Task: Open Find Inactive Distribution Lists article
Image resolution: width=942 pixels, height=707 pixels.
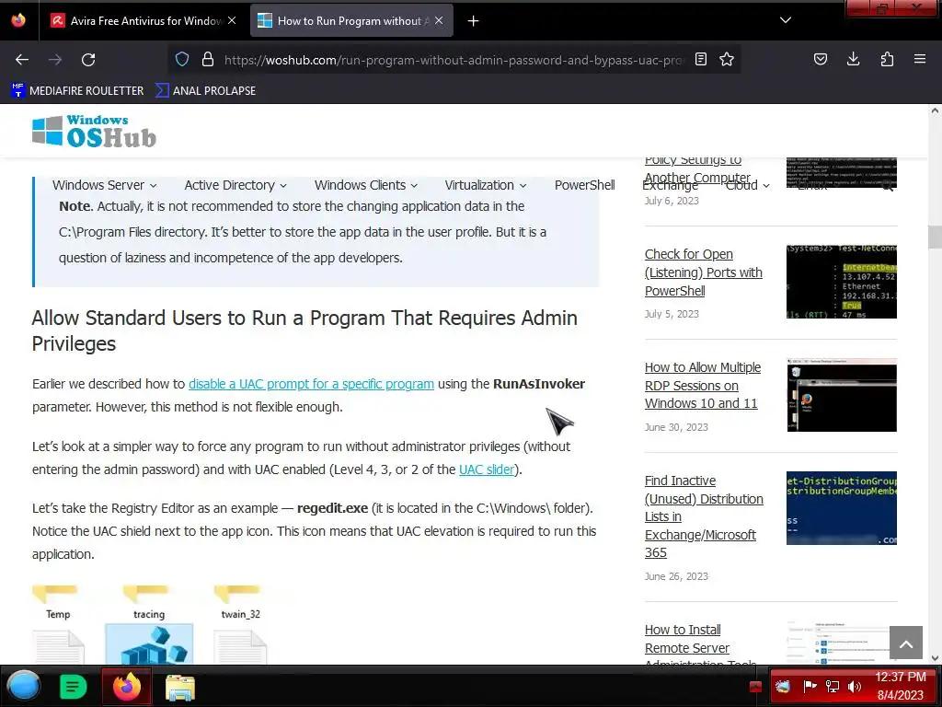Action: 704,516
